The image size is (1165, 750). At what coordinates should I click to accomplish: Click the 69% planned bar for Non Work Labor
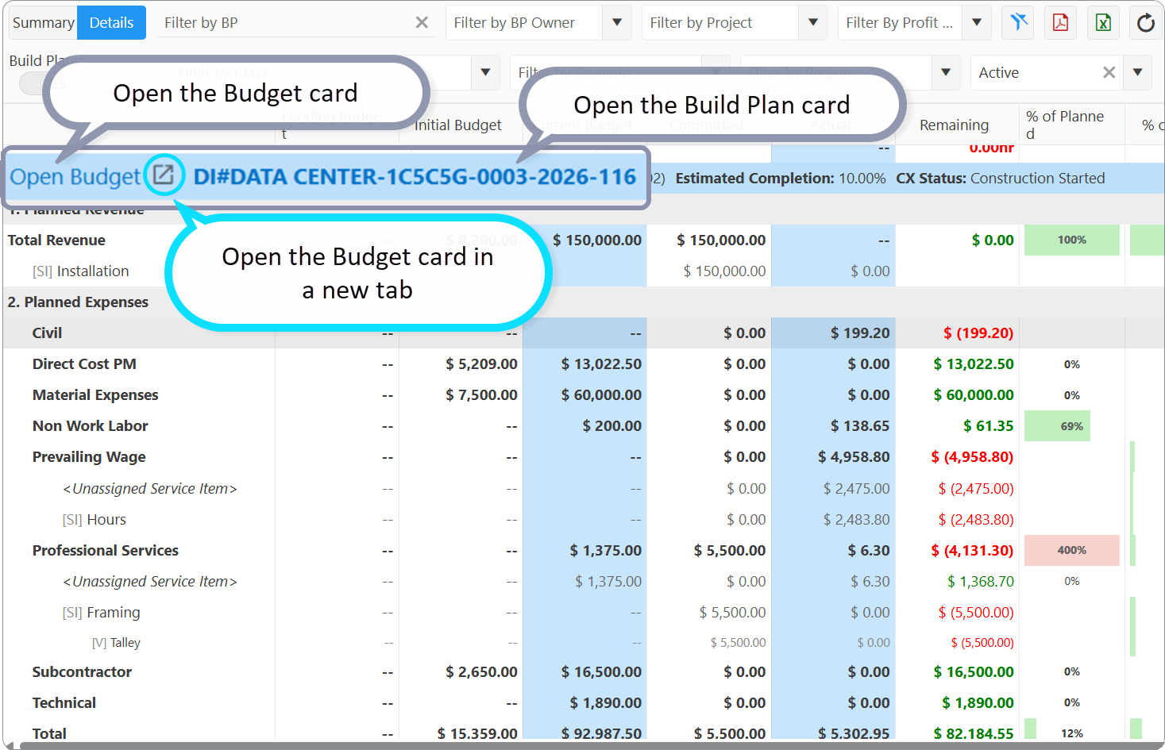click(1057, 426)
